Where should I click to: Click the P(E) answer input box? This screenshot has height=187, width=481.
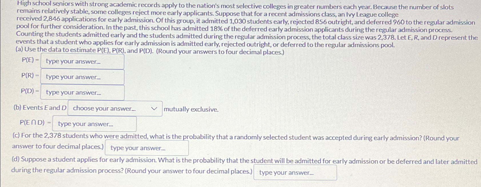click(x=82, y=61)
